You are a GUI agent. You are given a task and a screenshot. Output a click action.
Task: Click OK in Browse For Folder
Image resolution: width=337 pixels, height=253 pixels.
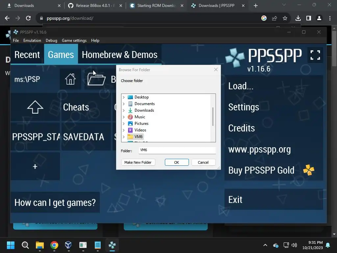(177, 162)
